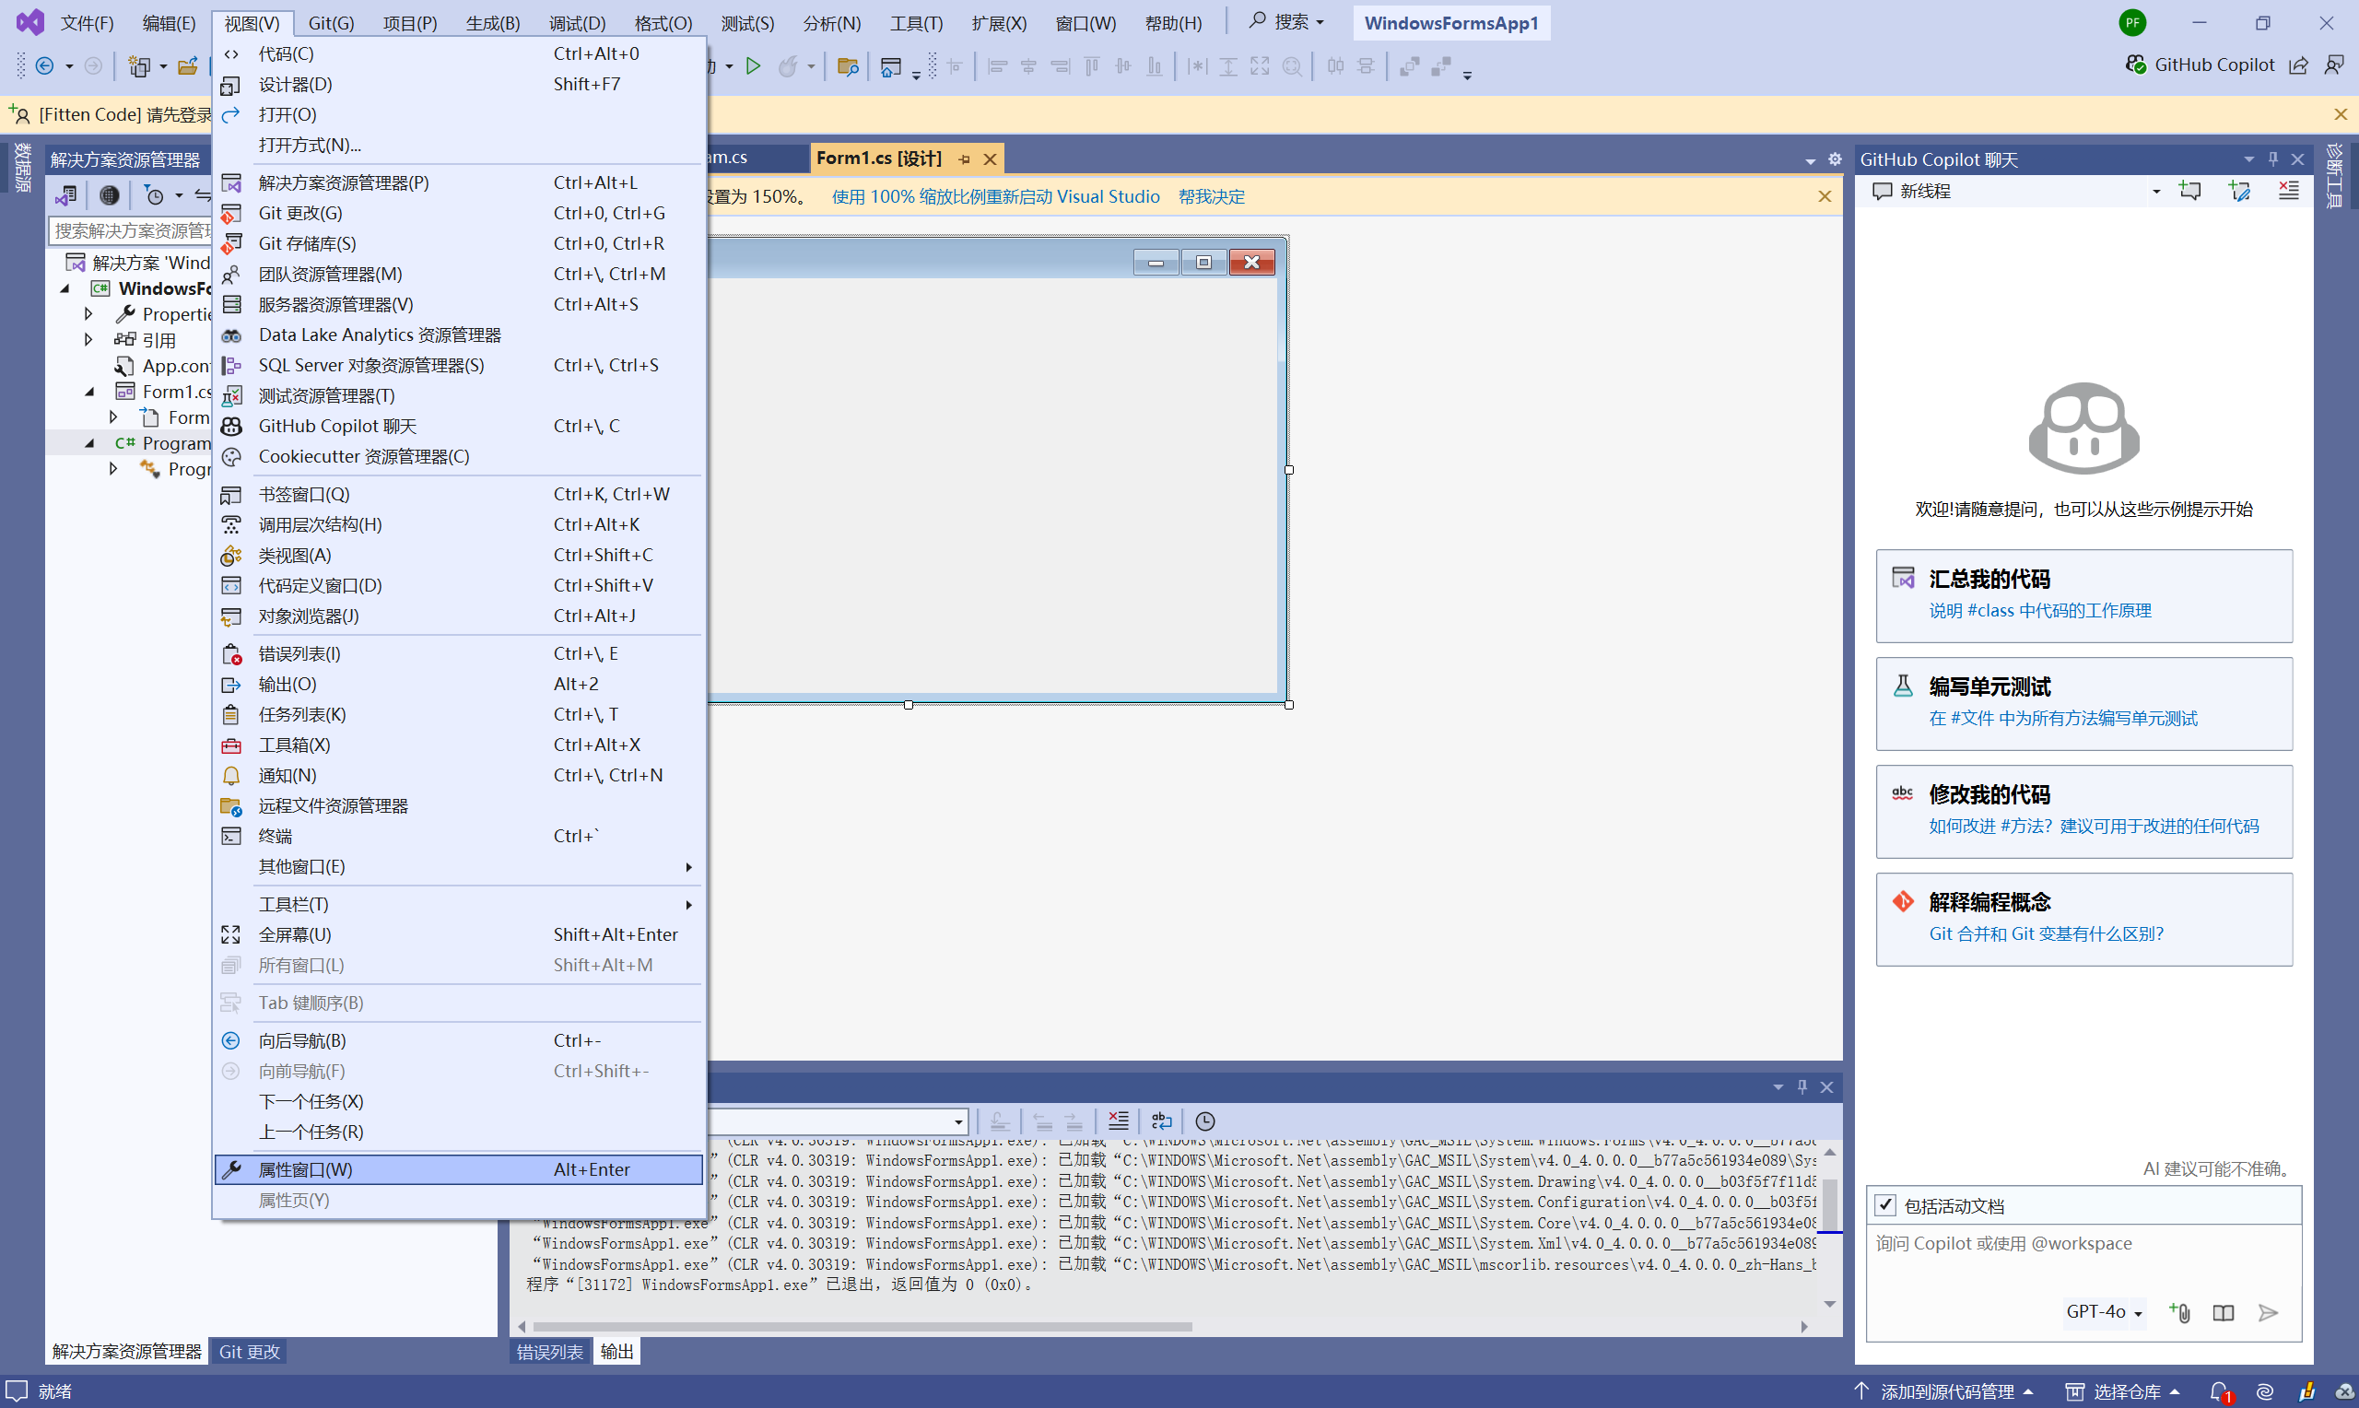Click the Write unit tests suggestion card

(2083, 703)
